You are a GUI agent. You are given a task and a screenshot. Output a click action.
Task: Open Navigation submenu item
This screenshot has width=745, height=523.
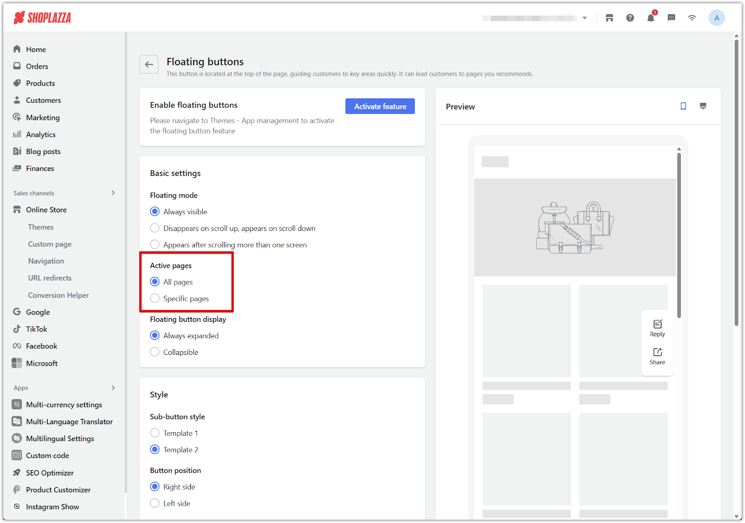point(46,261)
